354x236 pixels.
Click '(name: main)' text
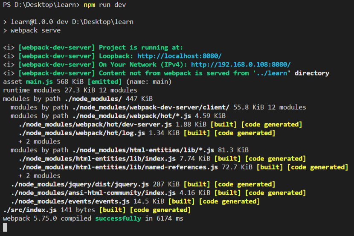[x=149, y=82]
